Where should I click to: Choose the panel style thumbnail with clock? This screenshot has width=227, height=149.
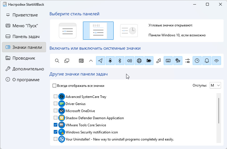coord(129,31)
